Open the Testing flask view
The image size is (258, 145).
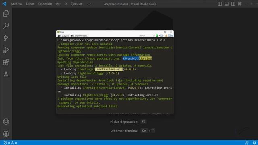6,74
